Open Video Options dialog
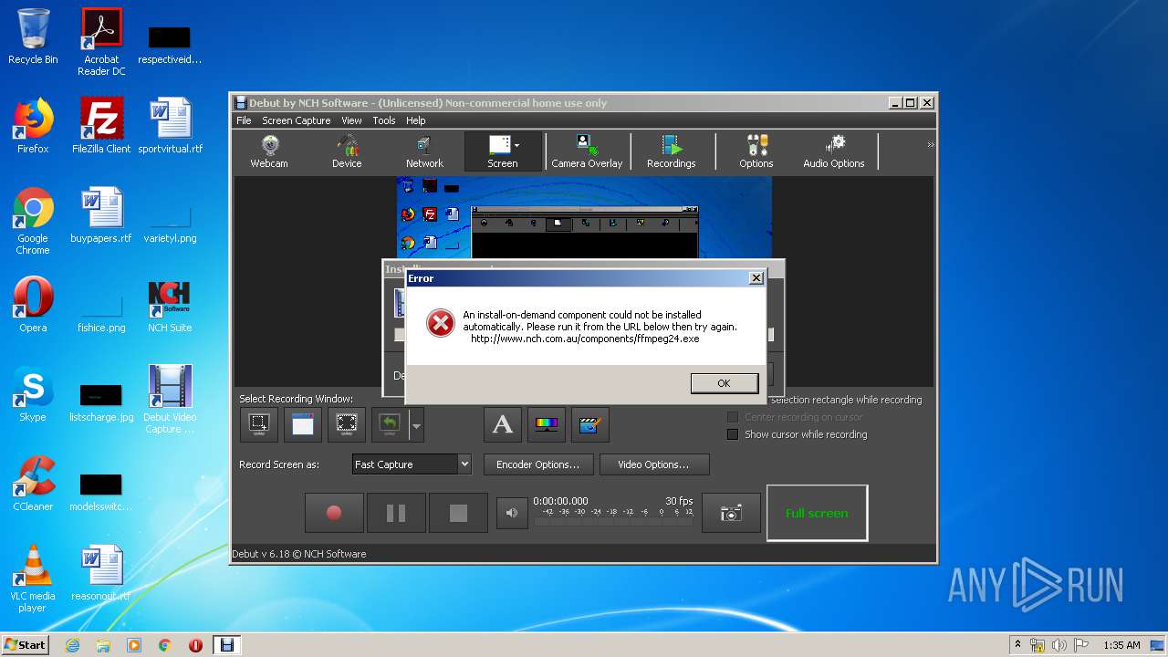 pyautogui.click(x=653, y=464)
